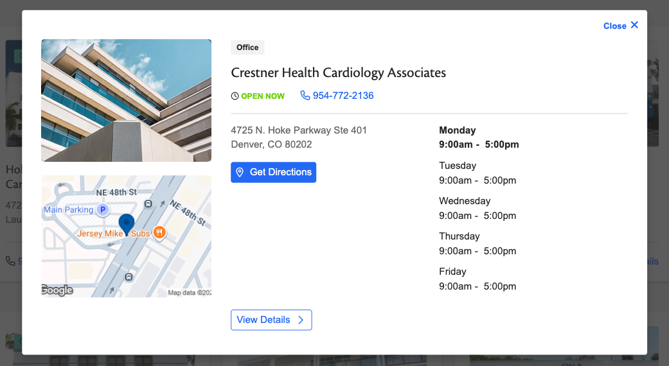Select the address line 4725 N. Hoke Parkway Ste 401

299,130
